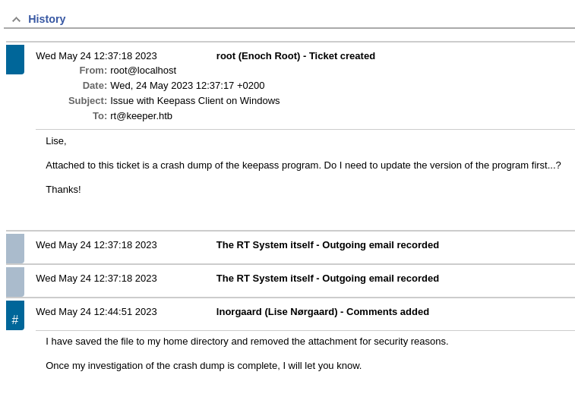Click the 12:44:51 timestamp on comment entry
Viewport: 575px width, 397px height.
click(96, 312)
